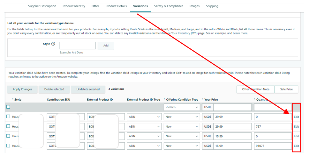
Task: Open the Safety & Compliance tab
Action: [x=169, y=6]
